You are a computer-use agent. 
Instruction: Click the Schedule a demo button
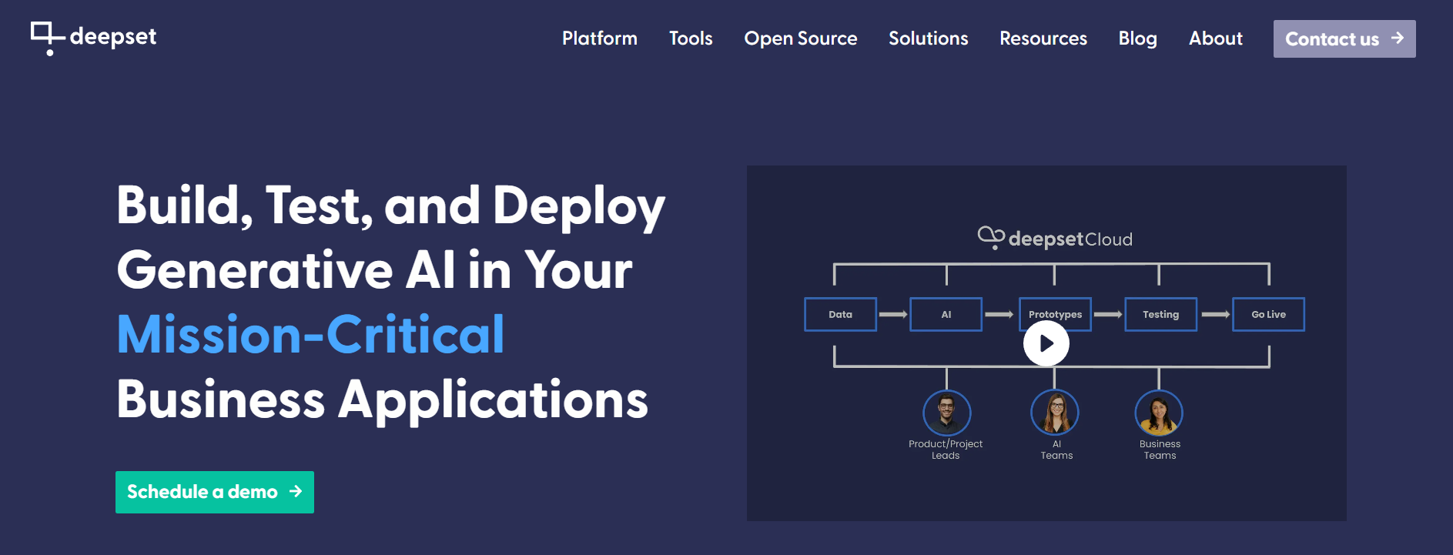coord(215,492)
